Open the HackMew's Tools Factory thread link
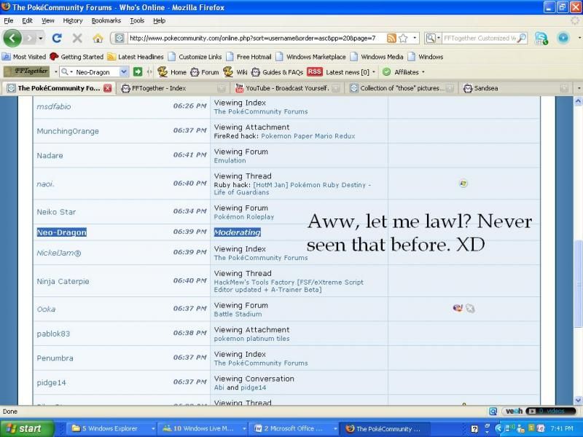Image resolution: width=583 pixels, height=437 pixels. pos(289,286)
